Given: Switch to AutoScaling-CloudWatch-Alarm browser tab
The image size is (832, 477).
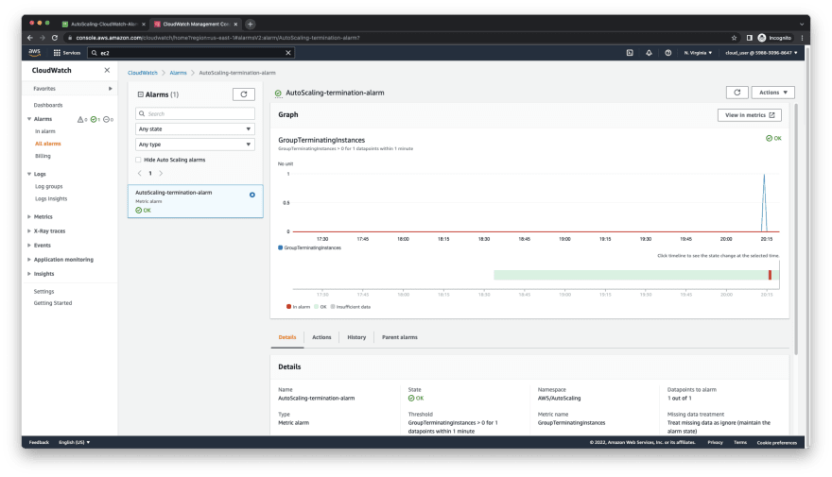Looking at the screenshot, I should (x=103, y=24).
